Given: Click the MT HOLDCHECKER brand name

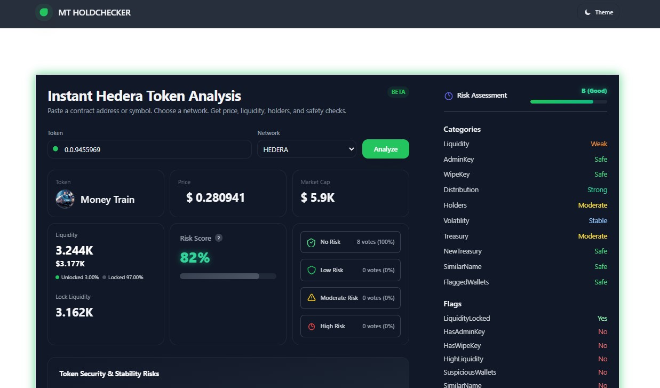Looking at the screenshot, I should pyautogui.click(x=94, y=12).
